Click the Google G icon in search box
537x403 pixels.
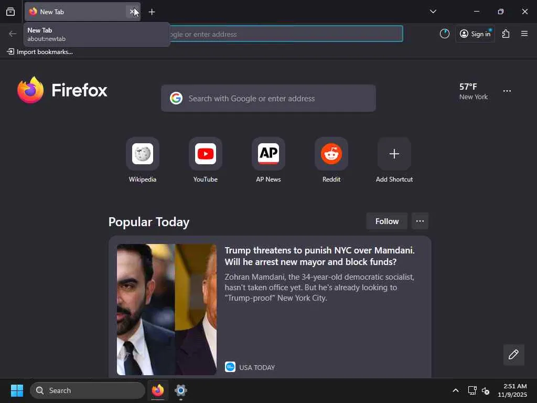[x=176, y=98]
